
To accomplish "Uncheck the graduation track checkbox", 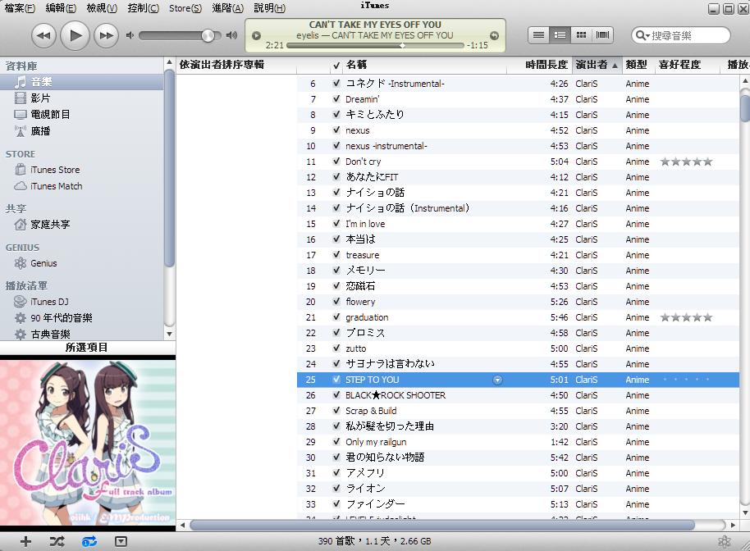I will point(336,317).
